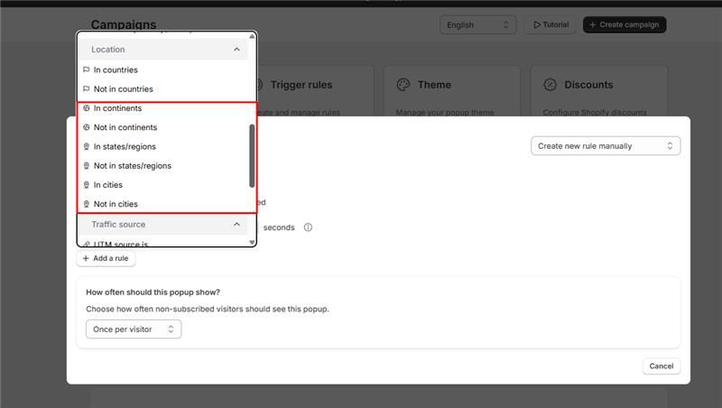This screenshot has height=408, width=722.
Task: Click 'How often should this popup show?' heading
Action: click(153, 292)
